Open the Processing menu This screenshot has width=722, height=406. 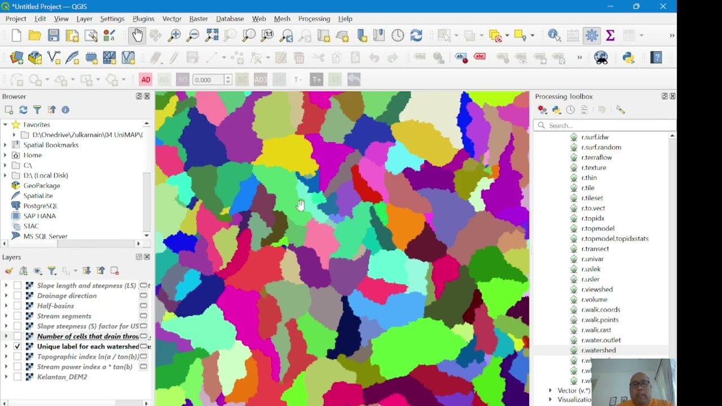click(314, 19)
